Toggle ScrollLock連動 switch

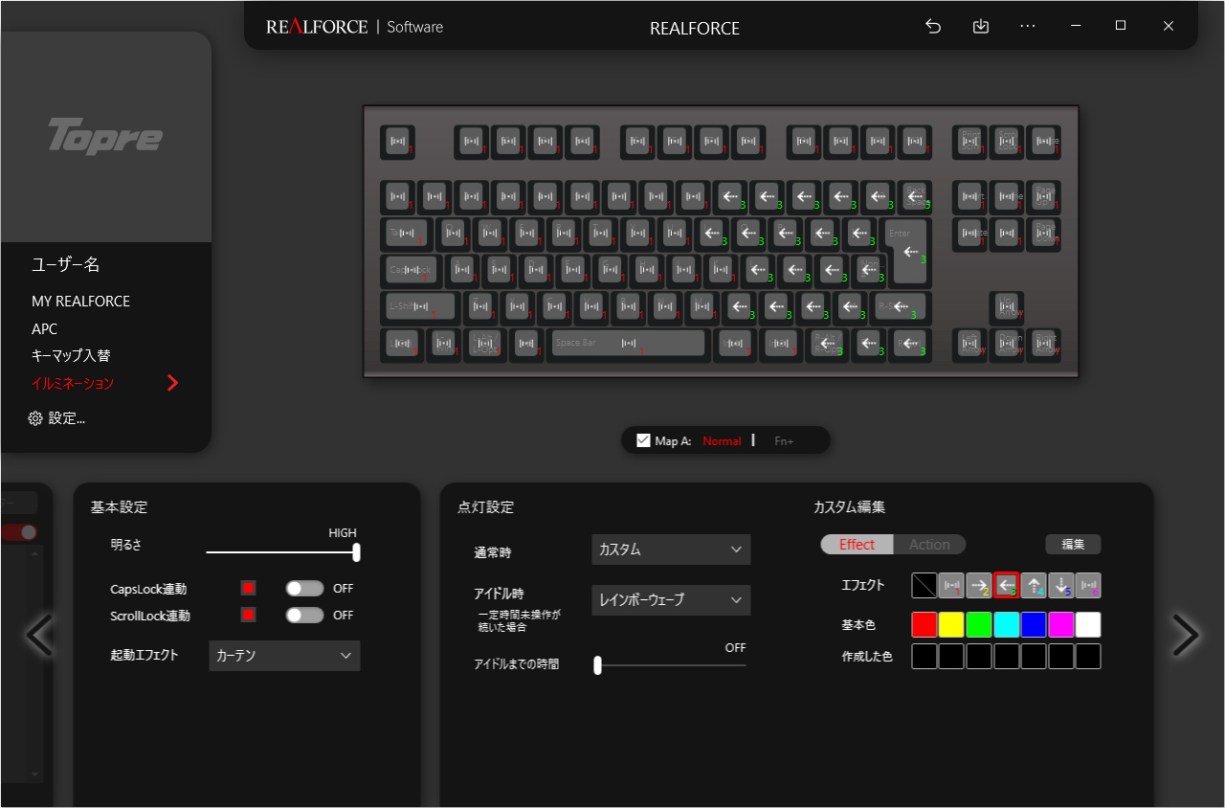304,615
